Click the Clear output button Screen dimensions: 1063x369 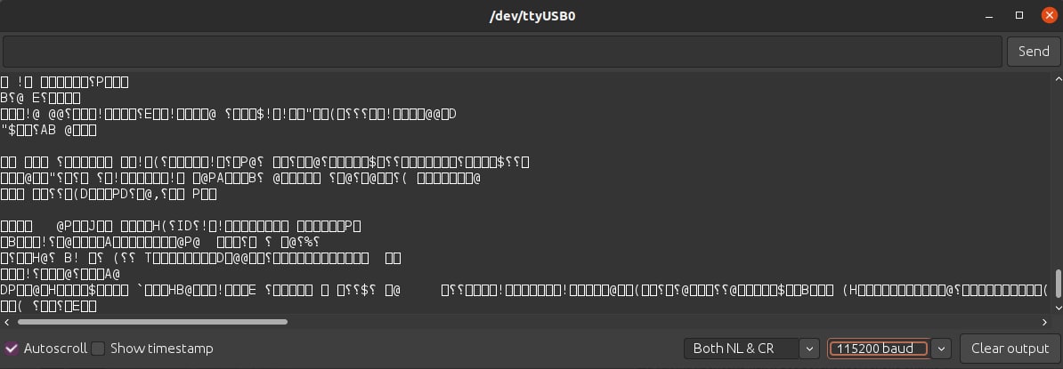1010,349
